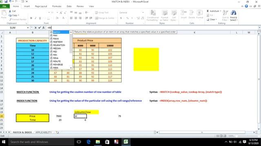
Task: Click the Cut button
Action: 12,11
